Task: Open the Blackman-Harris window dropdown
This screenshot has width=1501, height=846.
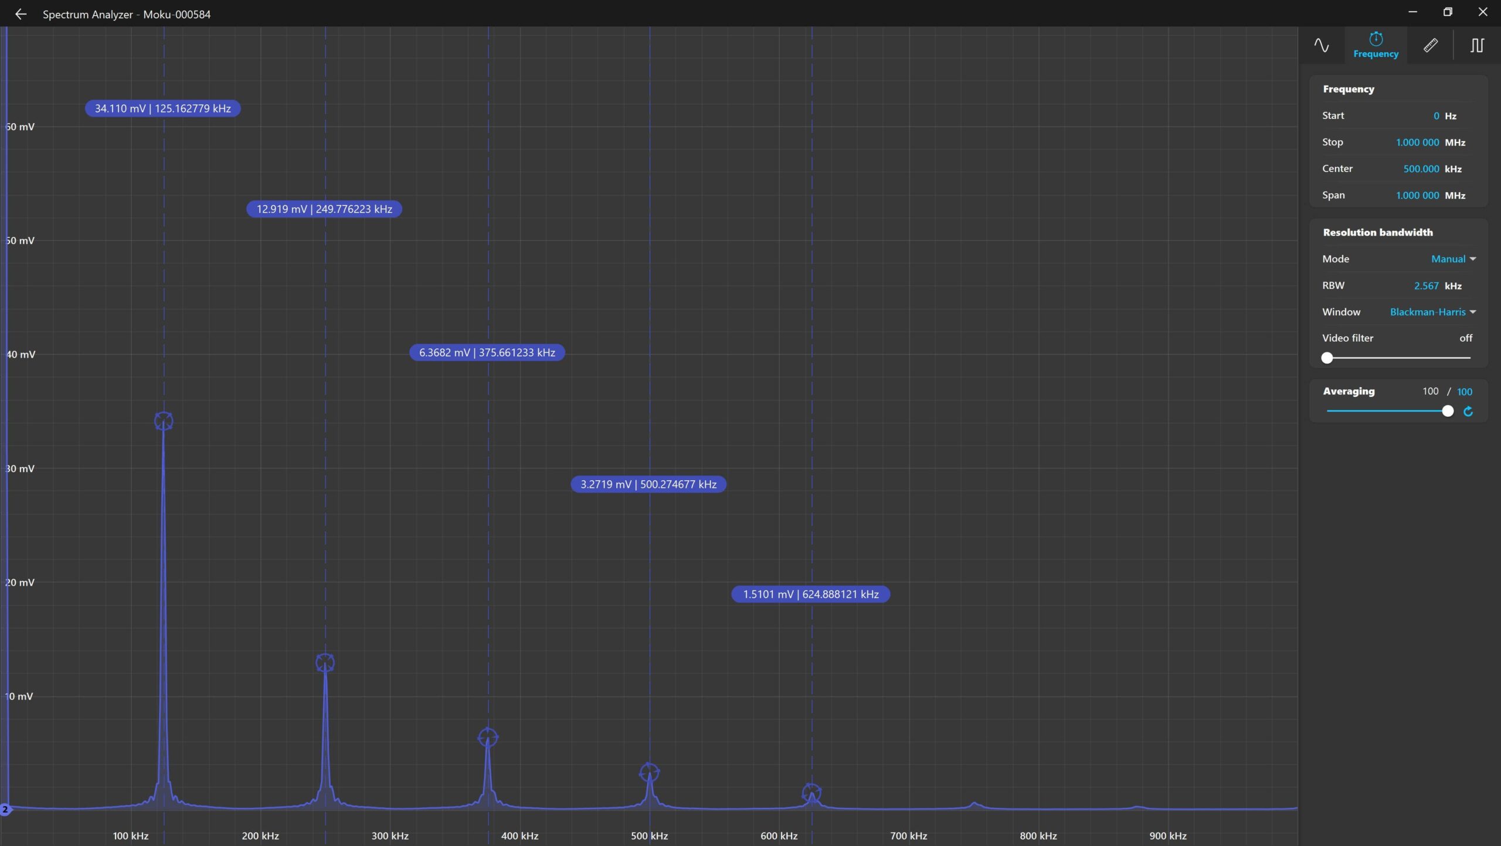Action: click(1432, 312)
